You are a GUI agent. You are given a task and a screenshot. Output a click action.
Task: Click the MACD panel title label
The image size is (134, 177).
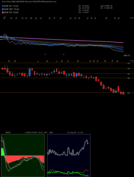(x=8, y=132)
